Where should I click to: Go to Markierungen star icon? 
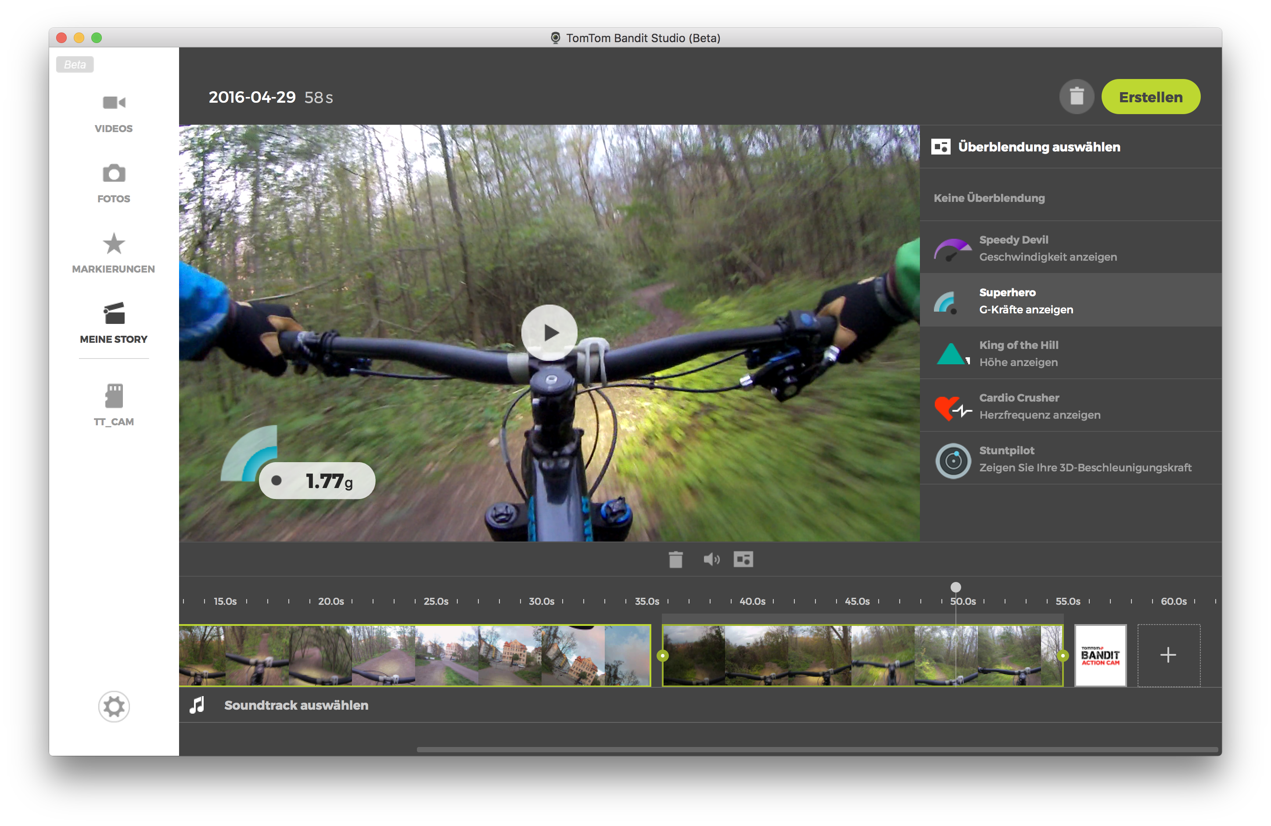click(114, 244)
